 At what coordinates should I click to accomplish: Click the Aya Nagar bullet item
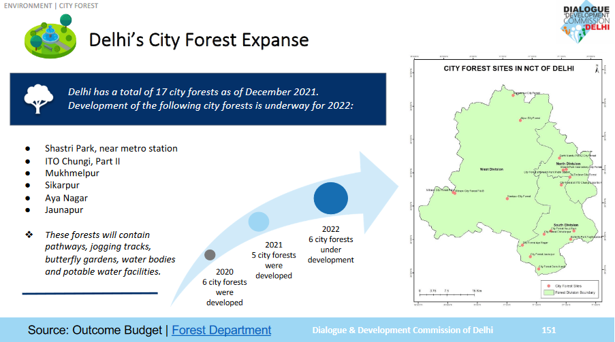[x=66, y=199]
